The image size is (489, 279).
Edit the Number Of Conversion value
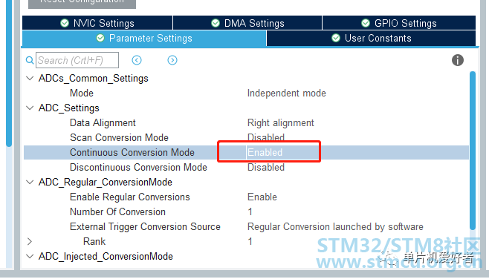point(250,211)
